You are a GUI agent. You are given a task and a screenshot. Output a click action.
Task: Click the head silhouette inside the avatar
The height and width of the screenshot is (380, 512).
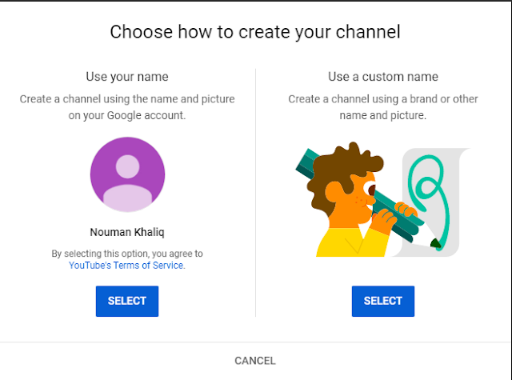point(128,166)
